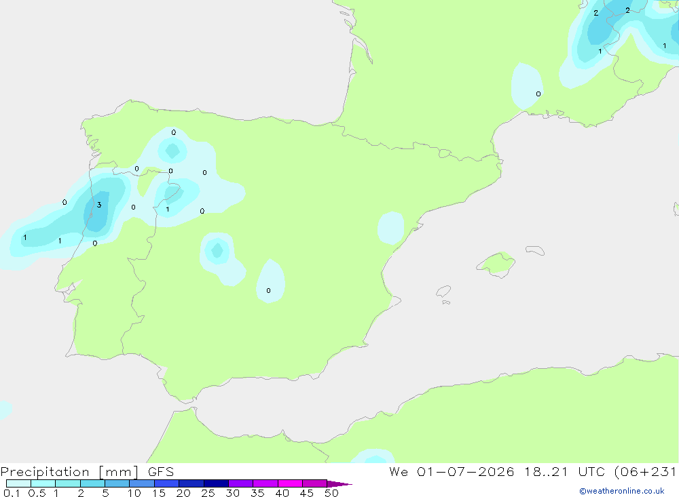Click the "0" value label in southern France
Image resolution: width=679 pixels, height=497 pixels.
(x=538, y=94)
